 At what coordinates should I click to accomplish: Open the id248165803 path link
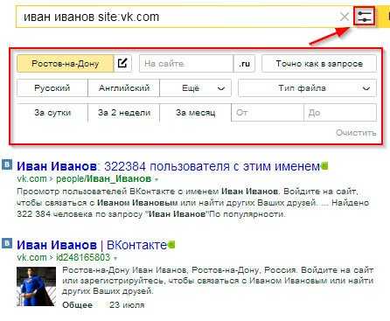tap(83, 257)
